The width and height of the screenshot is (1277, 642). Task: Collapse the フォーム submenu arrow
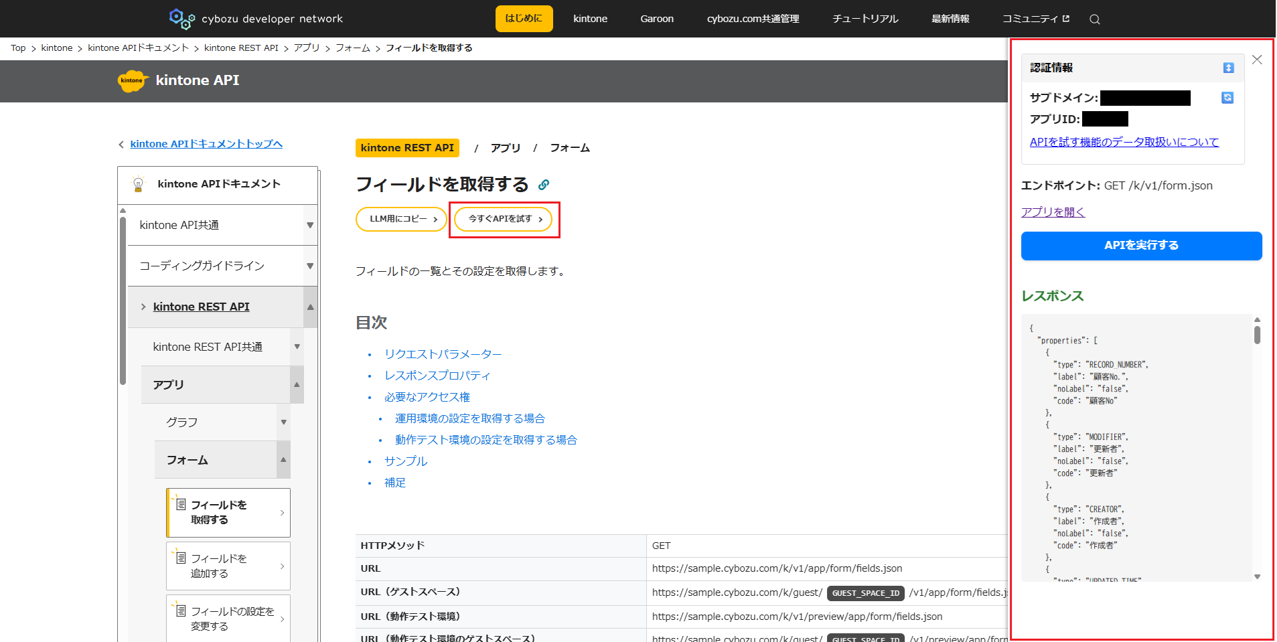pyautogui.click(x=283, y=460)
